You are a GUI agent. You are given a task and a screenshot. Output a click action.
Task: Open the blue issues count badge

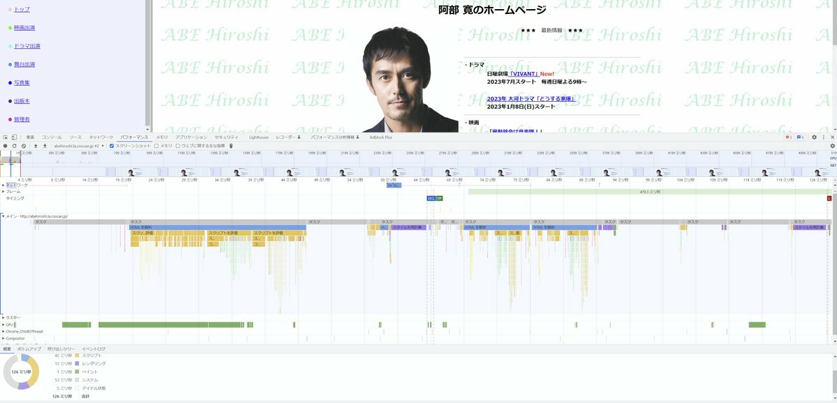[x=800, y=137]
